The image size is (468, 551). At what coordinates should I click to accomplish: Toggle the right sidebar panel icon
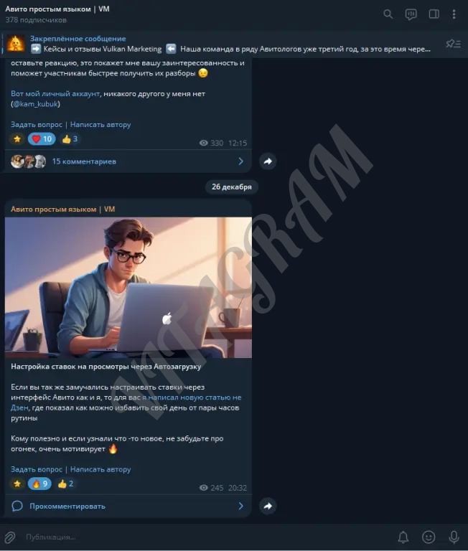(434, 14)
